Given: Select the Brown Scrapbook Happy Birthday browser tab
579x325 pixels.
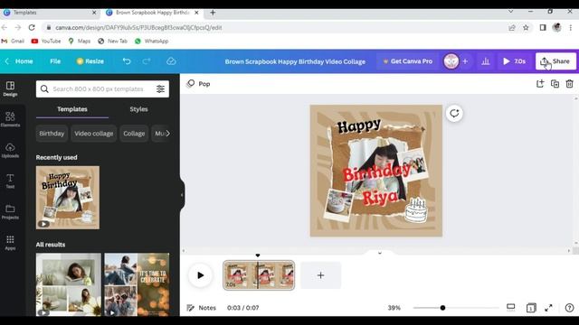Looking at the screenshot, I should pos(152,13).
